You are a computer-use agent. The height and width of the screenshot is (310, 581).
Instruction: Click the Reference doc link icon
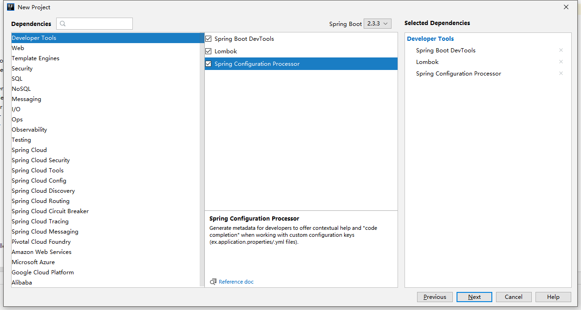click(x=213, y=282)
